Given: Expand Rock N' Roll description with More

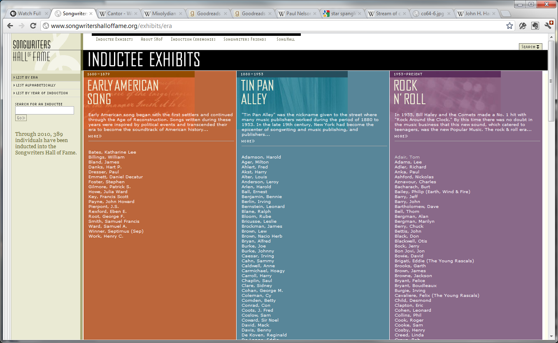Looking at the screenshot, I should (401, 136).
